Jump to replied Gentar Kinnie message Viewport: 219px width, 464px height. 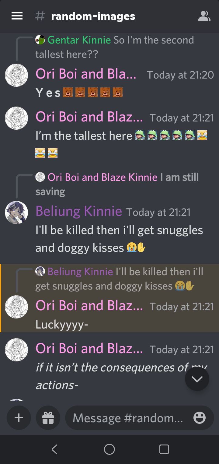click(x=114, y=47)
